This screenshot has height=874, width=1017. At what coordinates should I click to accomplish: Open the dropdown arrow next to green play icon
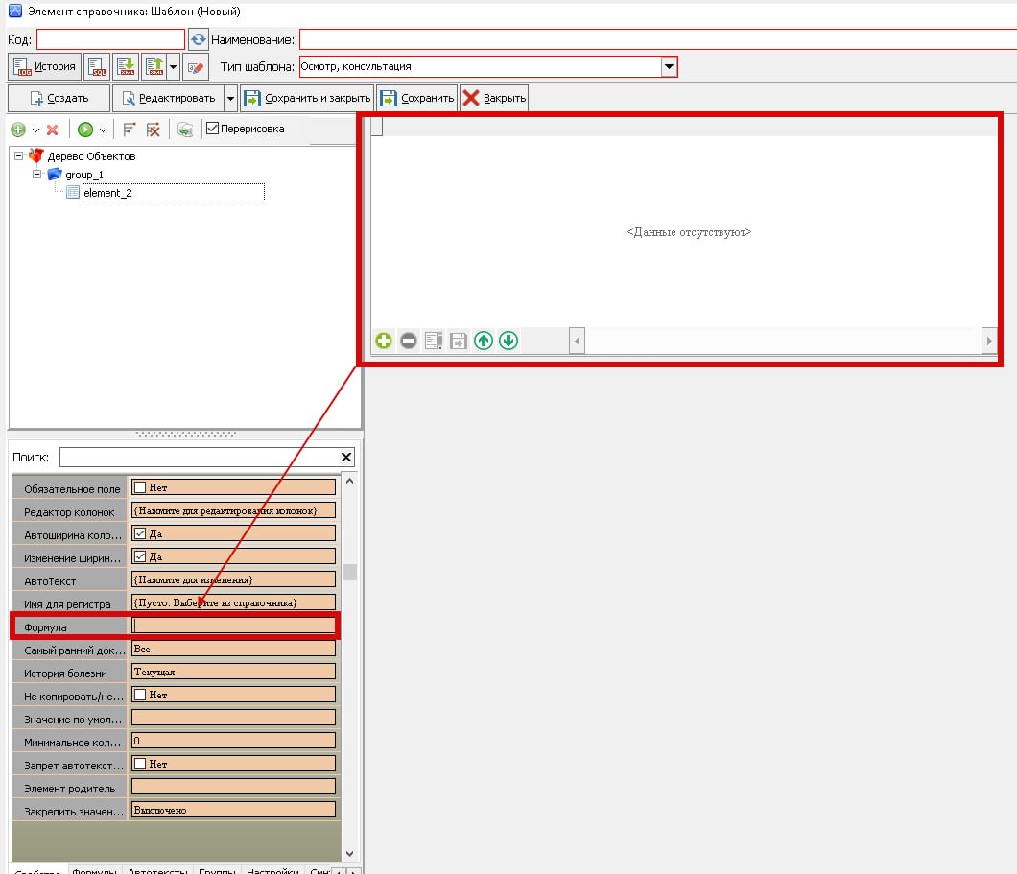(103, 130)
